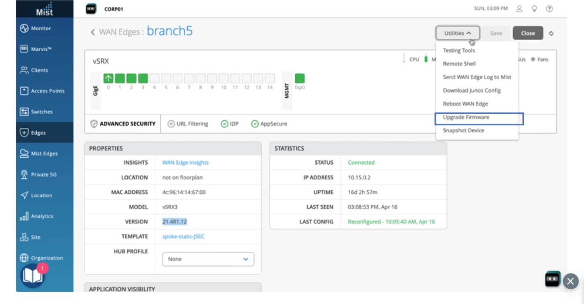Click the MAC address 4c:96:14:14:67:00

click(x=184, y=192)
